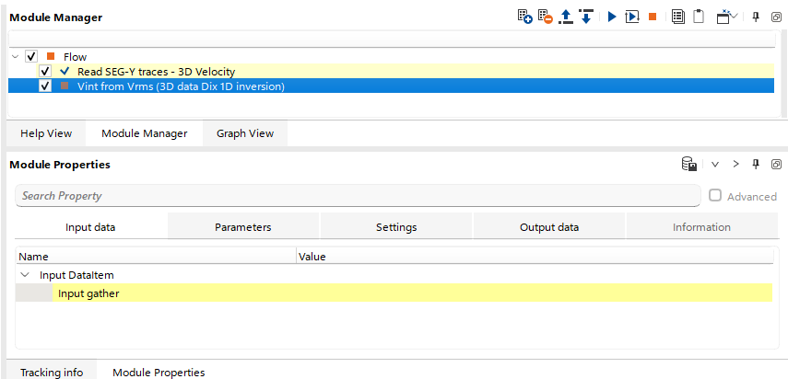Viewport: 788px width, 379px height.
Task: Collapse the Input DataItem group
Action: (25, 275)
